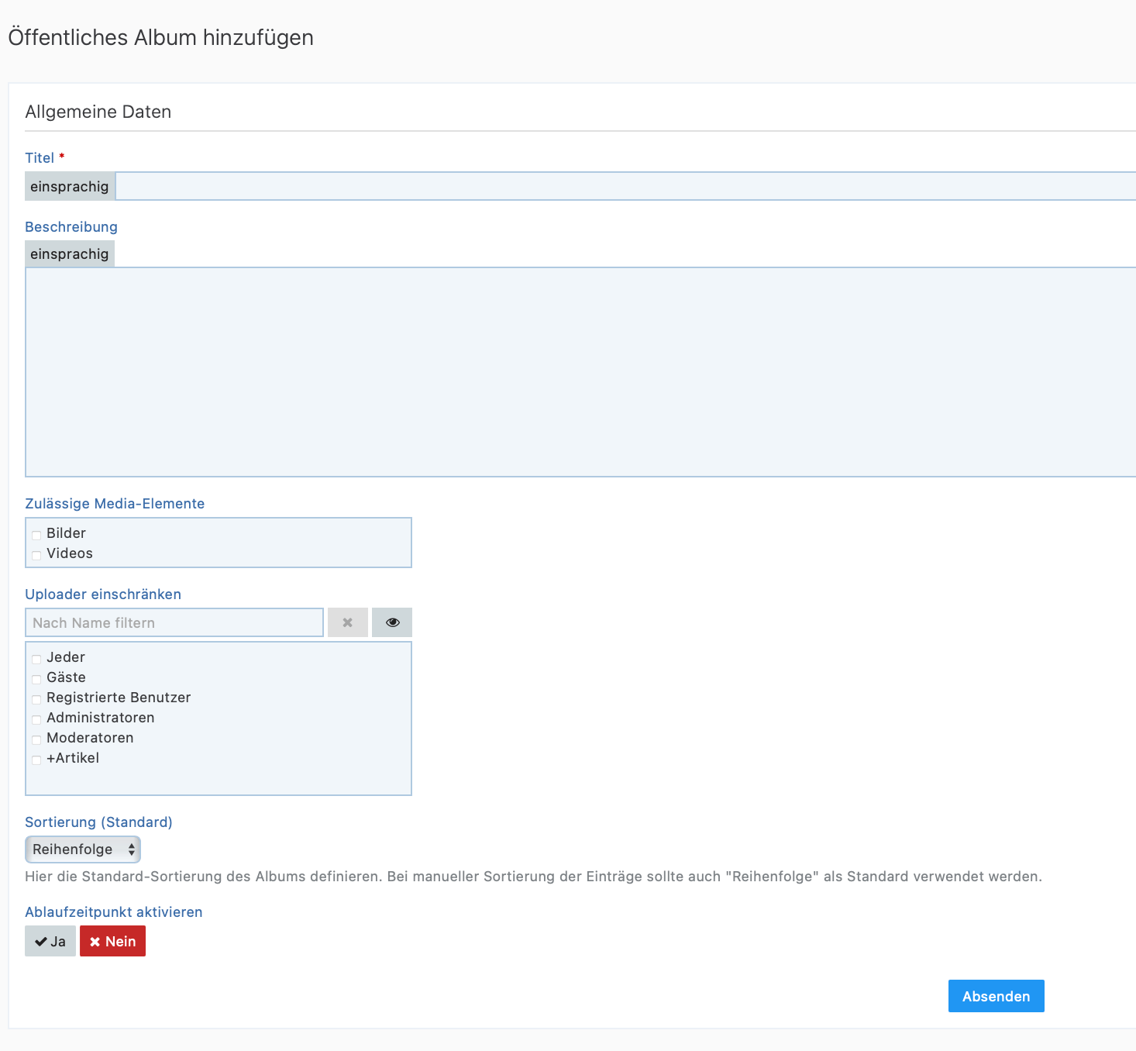
Task: Enable the Bilder media checkbox
Action: (x=36, y=535)
